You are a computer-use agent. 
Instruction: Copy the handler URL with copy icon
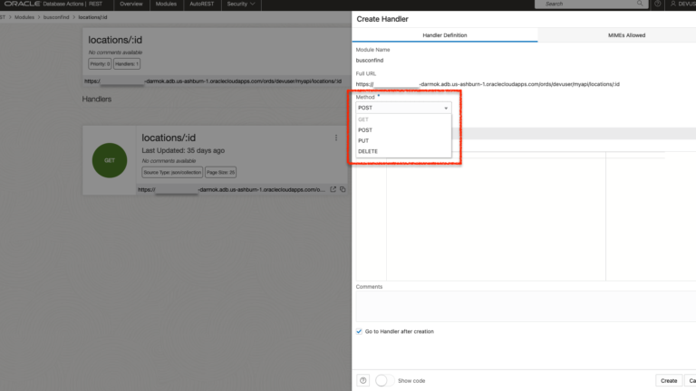(x=343, y=189)
